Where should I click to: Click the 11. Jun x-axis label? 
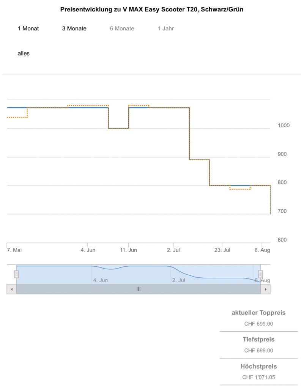(x=128, y=250)
